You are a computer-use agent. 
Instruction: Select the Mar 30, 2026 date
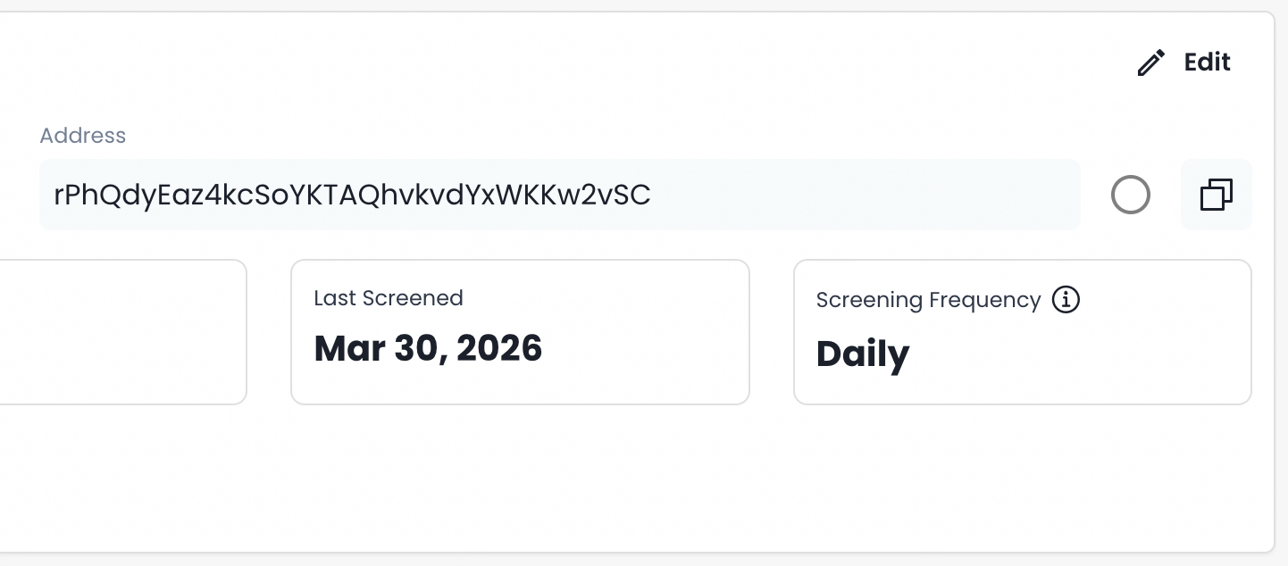tap(428, 348)
